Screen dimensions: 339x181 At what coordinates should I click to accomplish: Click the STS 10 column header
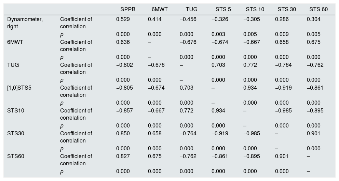coord(255,9)
